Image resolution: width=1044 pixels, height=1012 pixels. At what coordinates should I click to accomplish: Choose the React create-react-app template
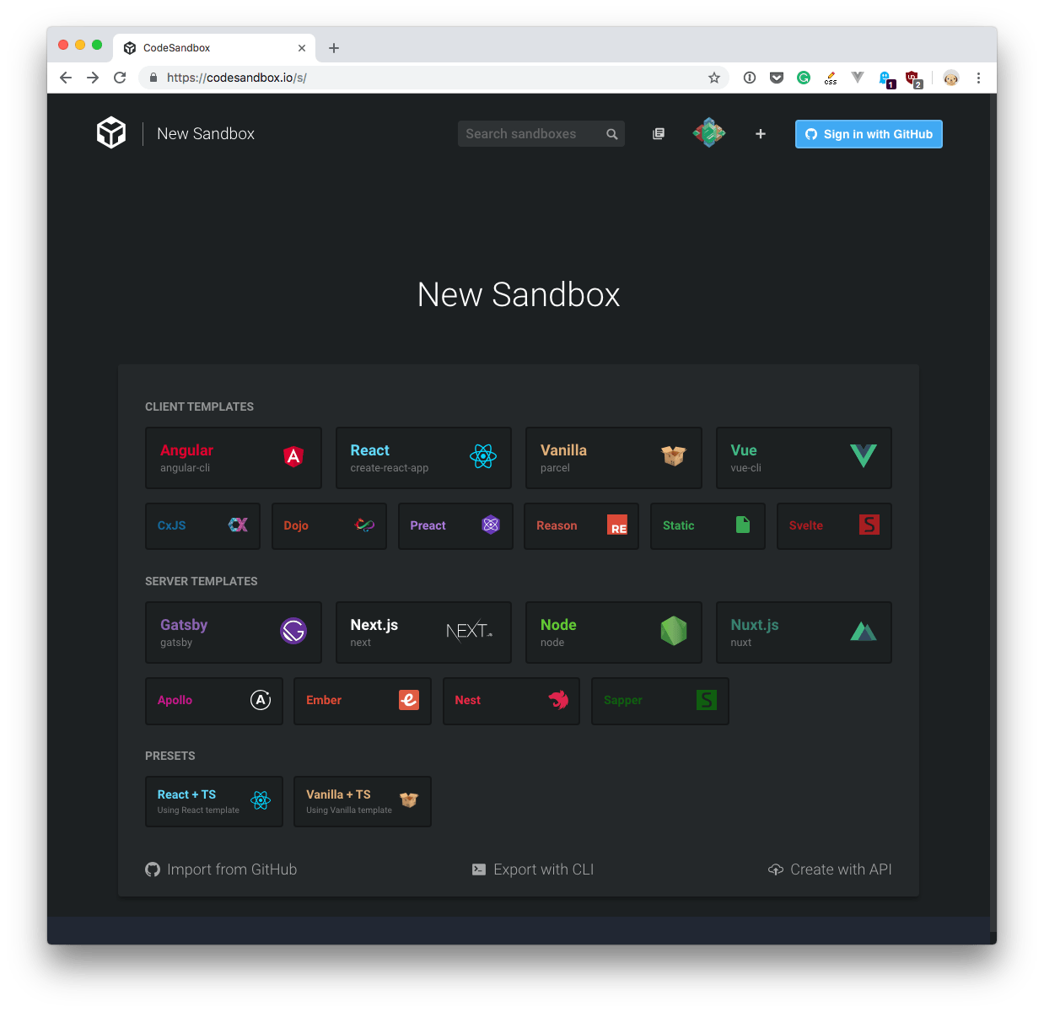click(423, 458)
